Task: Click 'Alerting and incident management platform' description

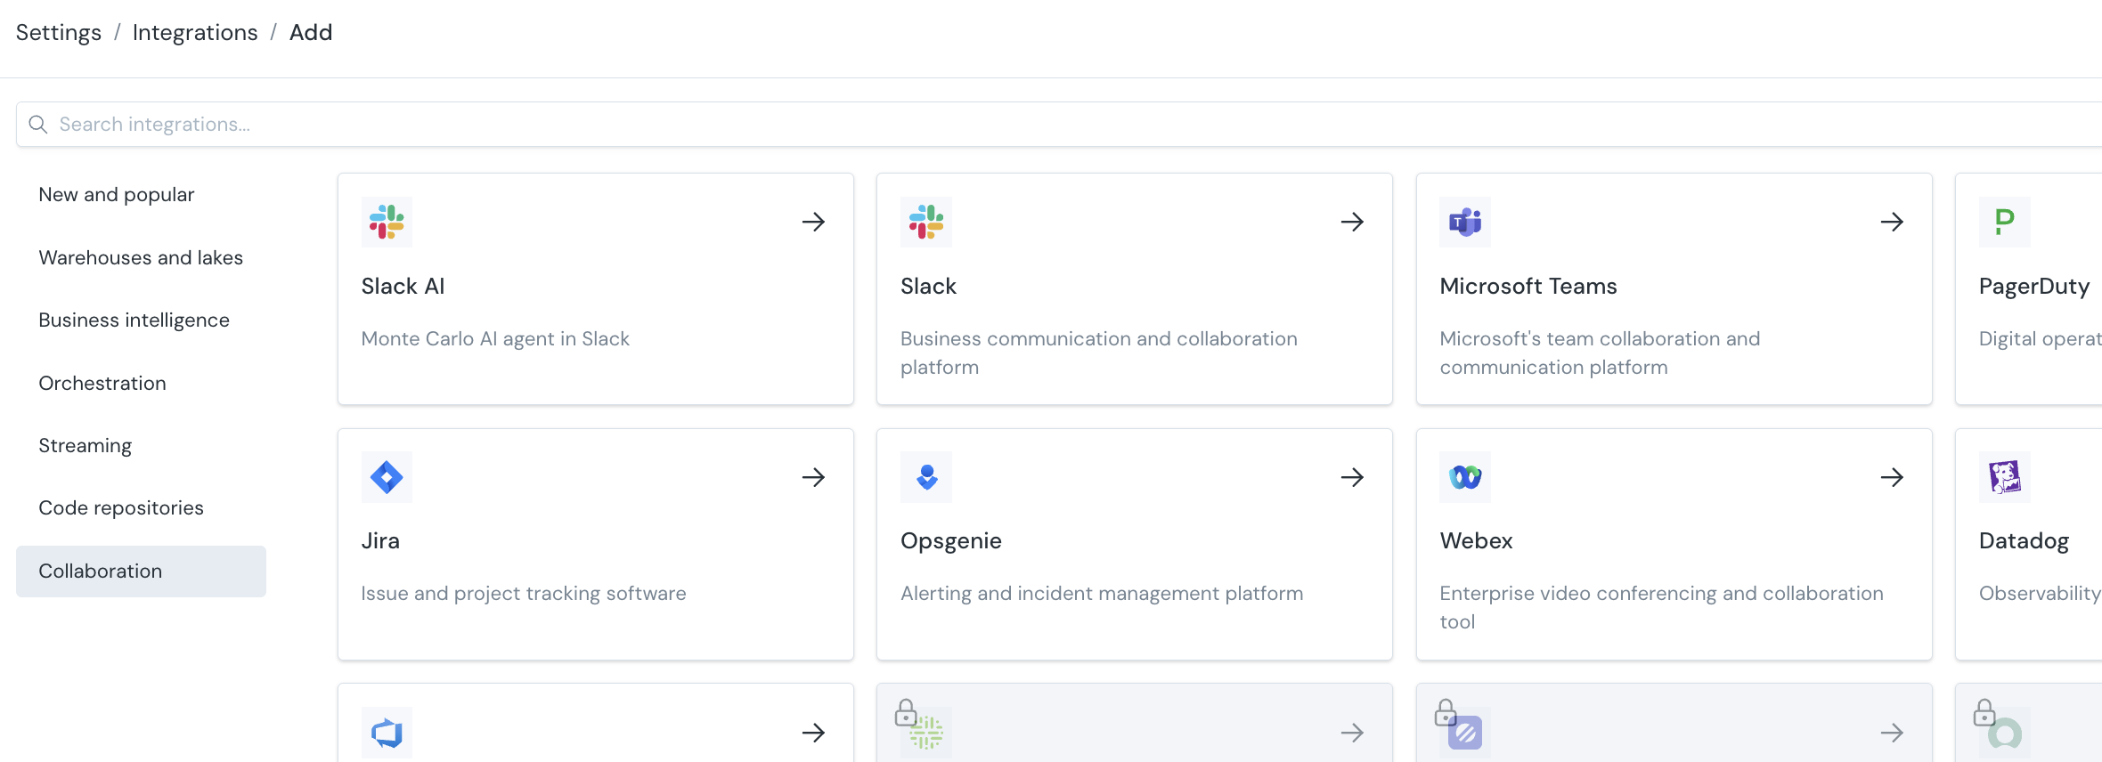Action: [x=1102, y=594]
